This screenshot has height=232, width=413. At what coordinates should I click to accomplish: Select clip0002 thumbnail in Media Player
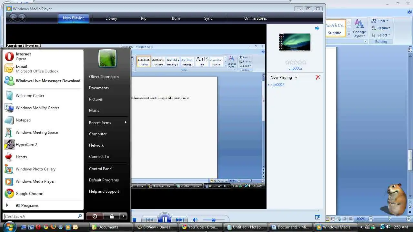[x=295, y=42]
